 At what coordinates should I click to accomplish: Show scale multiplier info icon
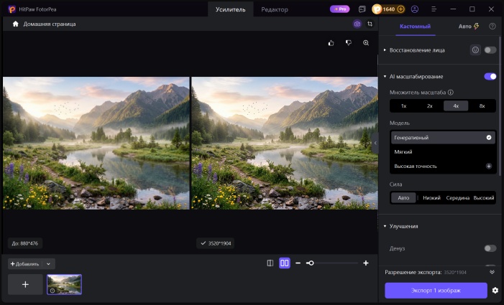point(451,93)
